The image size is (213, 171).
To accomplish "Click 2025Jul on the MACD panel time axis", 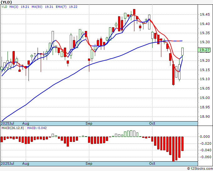I will coord(8,163).
